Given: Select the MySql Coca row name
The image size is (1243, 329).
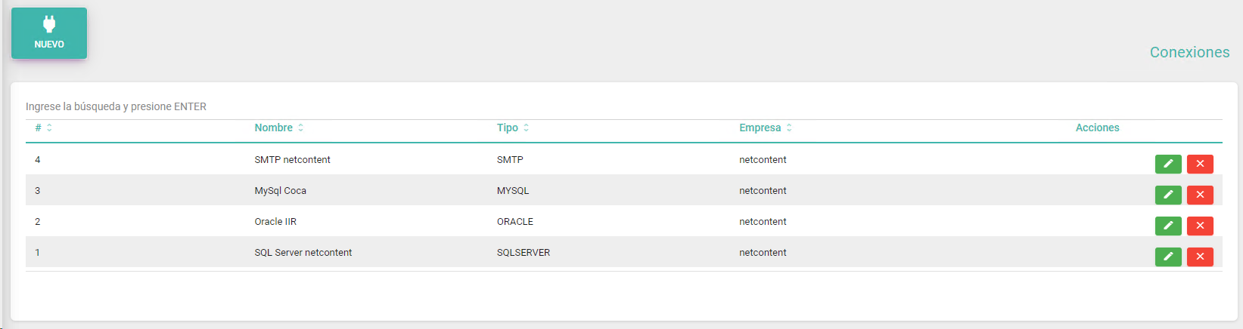Looking at the screenshot, I should [x=281, y=191].
